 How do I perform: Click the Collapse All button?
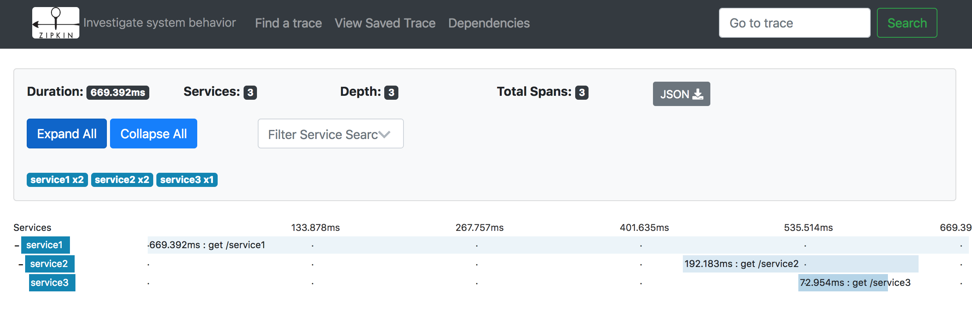(154, 134)
